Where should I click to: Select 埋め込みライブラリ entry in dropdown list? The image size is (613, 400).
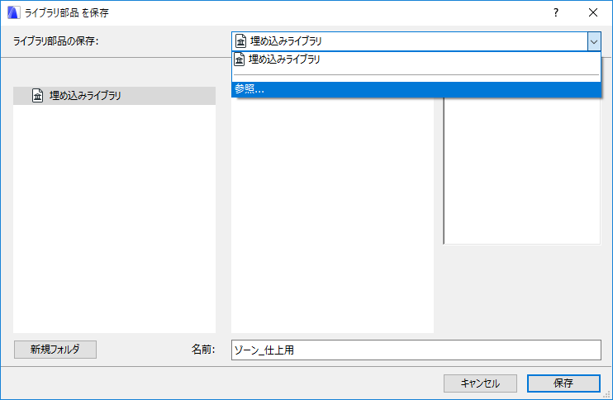pos(416,60)
